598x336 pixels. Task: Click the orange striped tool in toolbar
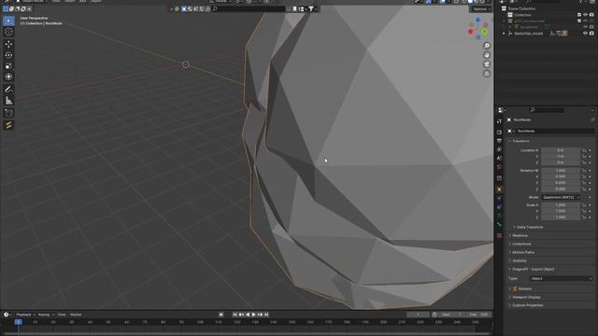(8, 125)
